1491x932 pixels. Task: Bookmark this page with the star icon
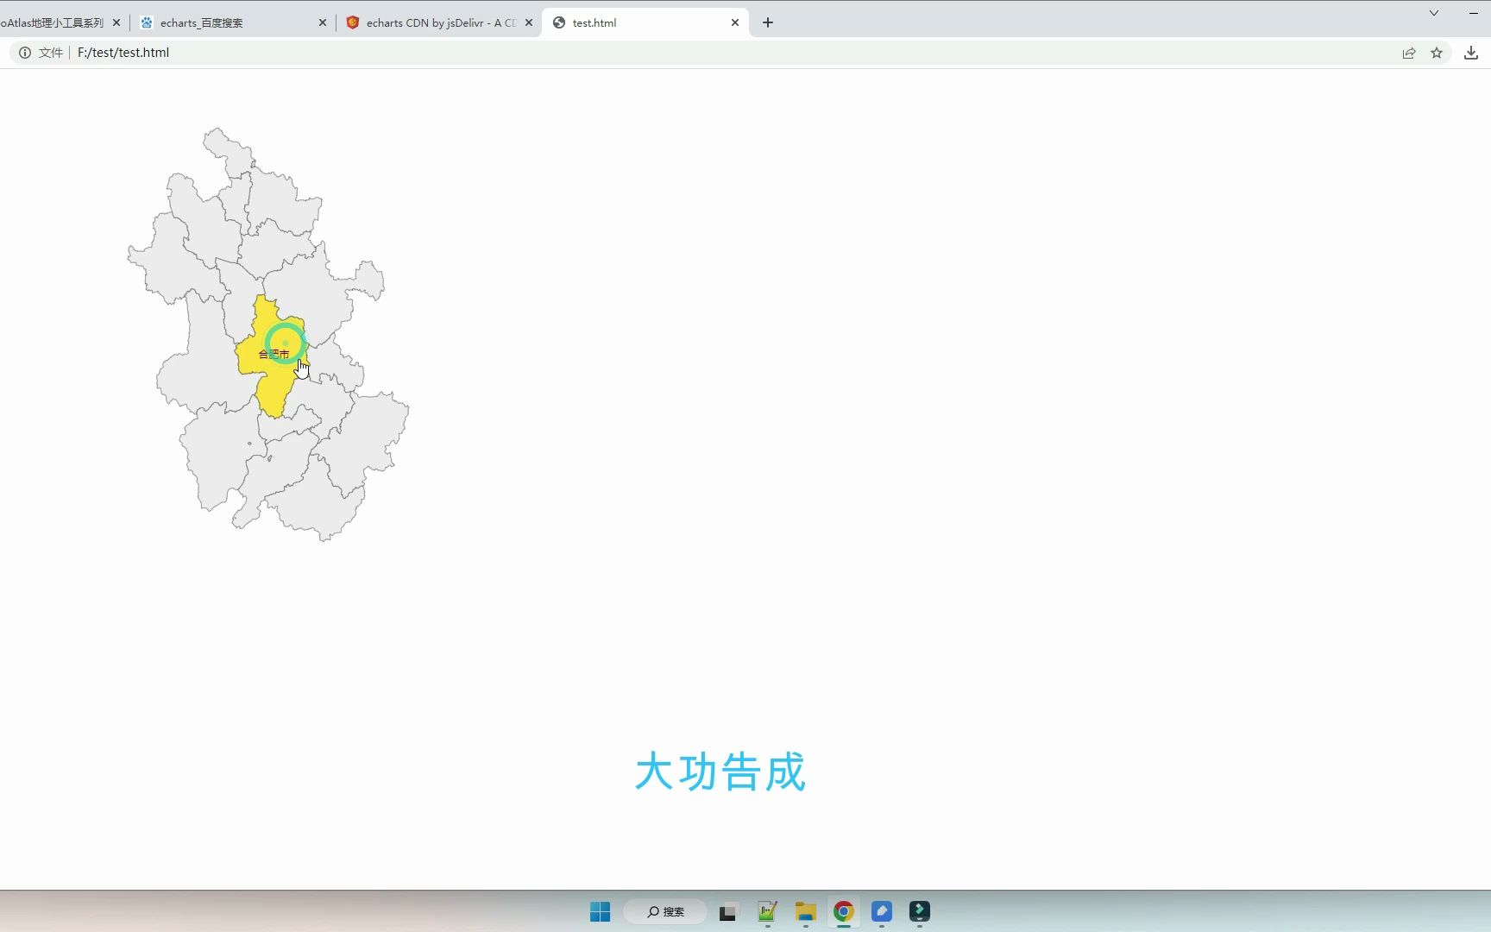click(1437, 53)
